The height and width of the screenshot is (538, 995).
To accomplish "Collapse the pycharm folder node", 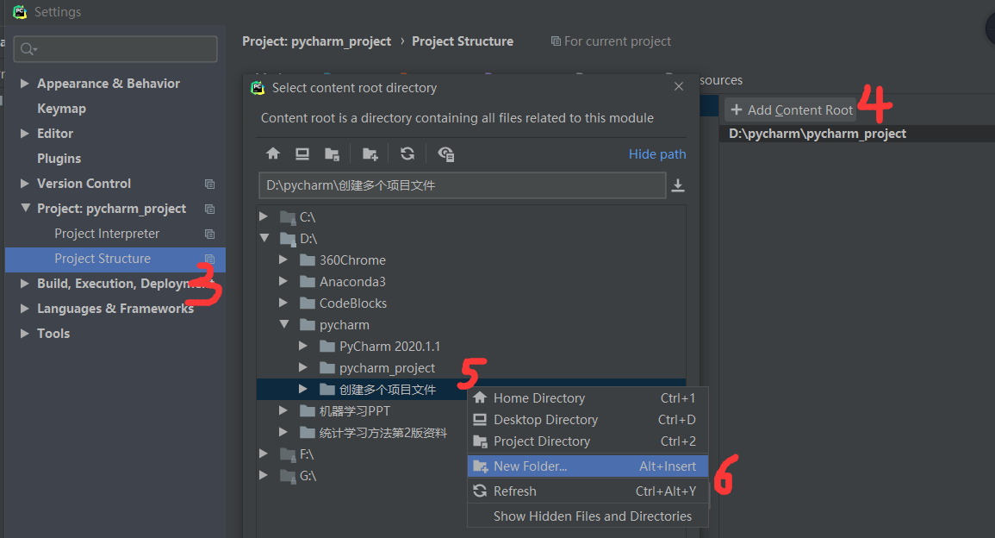I will [283, 325].
